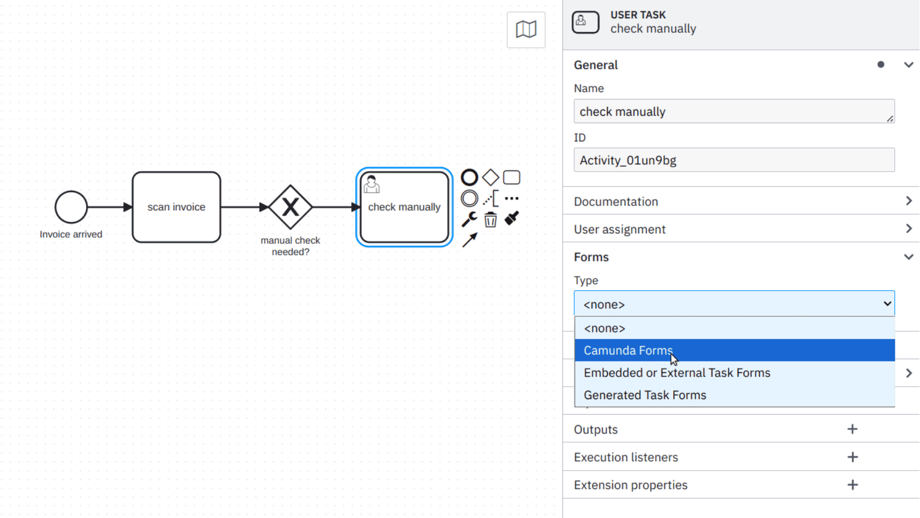This screenshot has height=518, width=920.
Task: Select the check manually user task
Action: pos(404,207)
